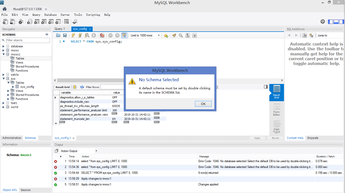Save snippet star icon
Viewport: 345px width, 193px height.
(166, 35)
